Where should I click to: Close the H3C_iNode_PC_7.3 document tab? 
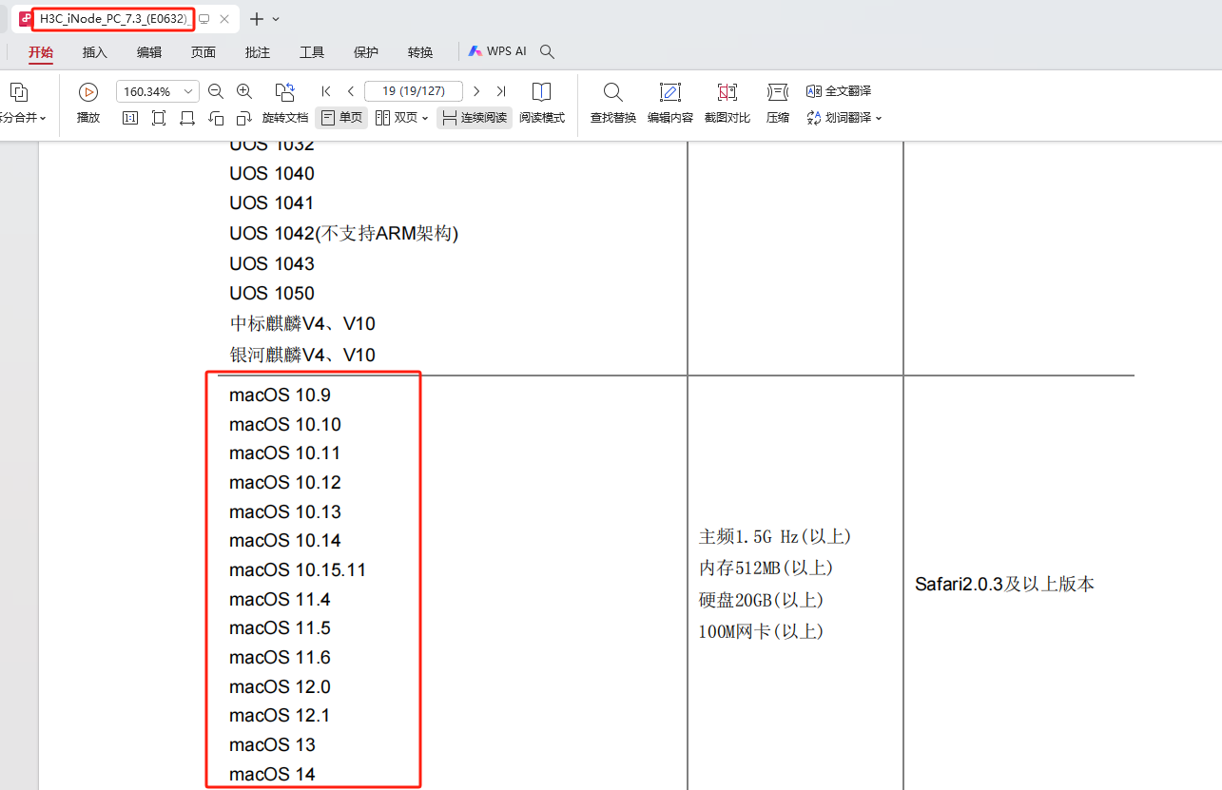(224, 19)
